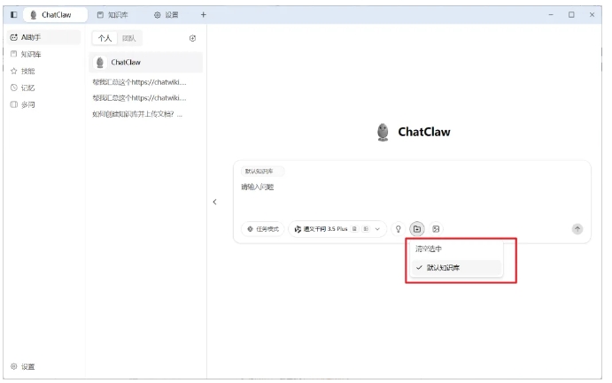
Task: Choose 清空选中 in the popup menu
Action: coord(456,249)
